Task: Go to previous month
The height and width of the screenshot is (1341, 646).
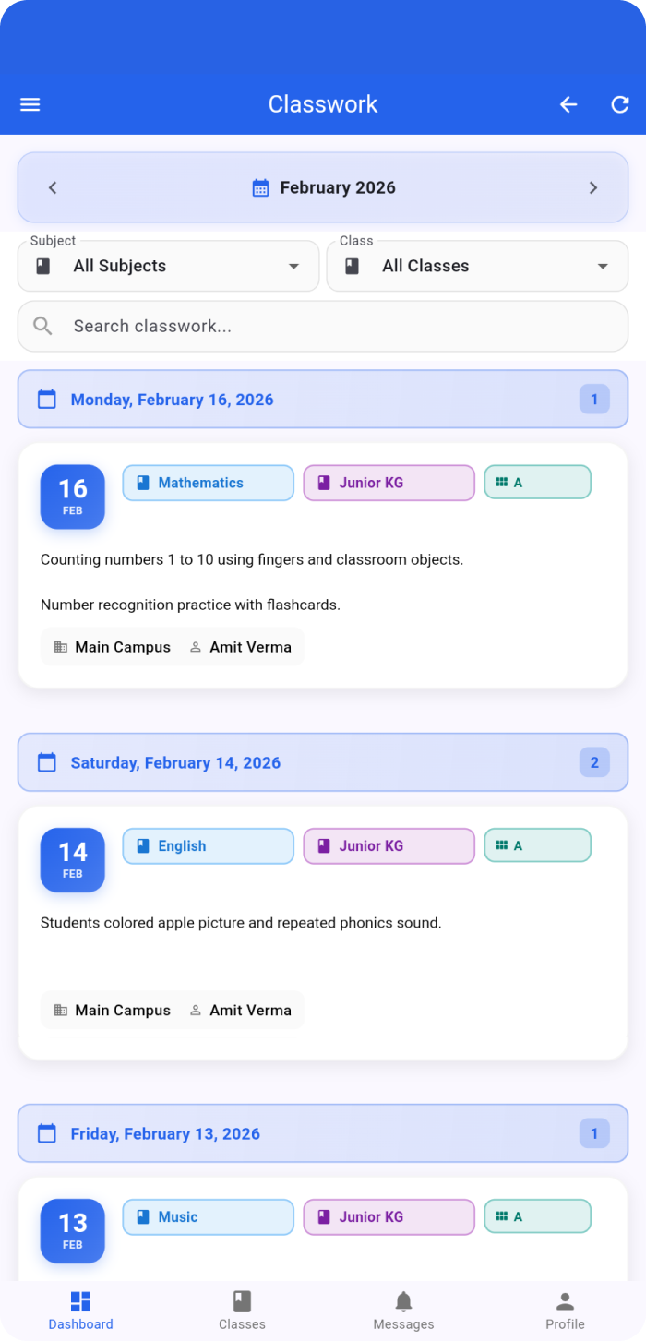Action: point(53,187)
